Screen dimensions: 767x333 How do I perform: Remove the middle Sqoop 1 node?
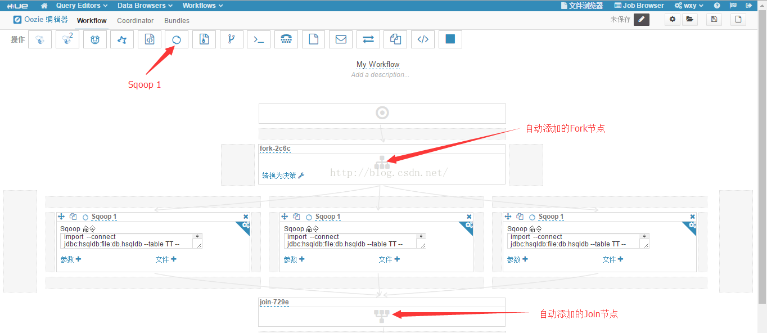[x=469, y=217]
